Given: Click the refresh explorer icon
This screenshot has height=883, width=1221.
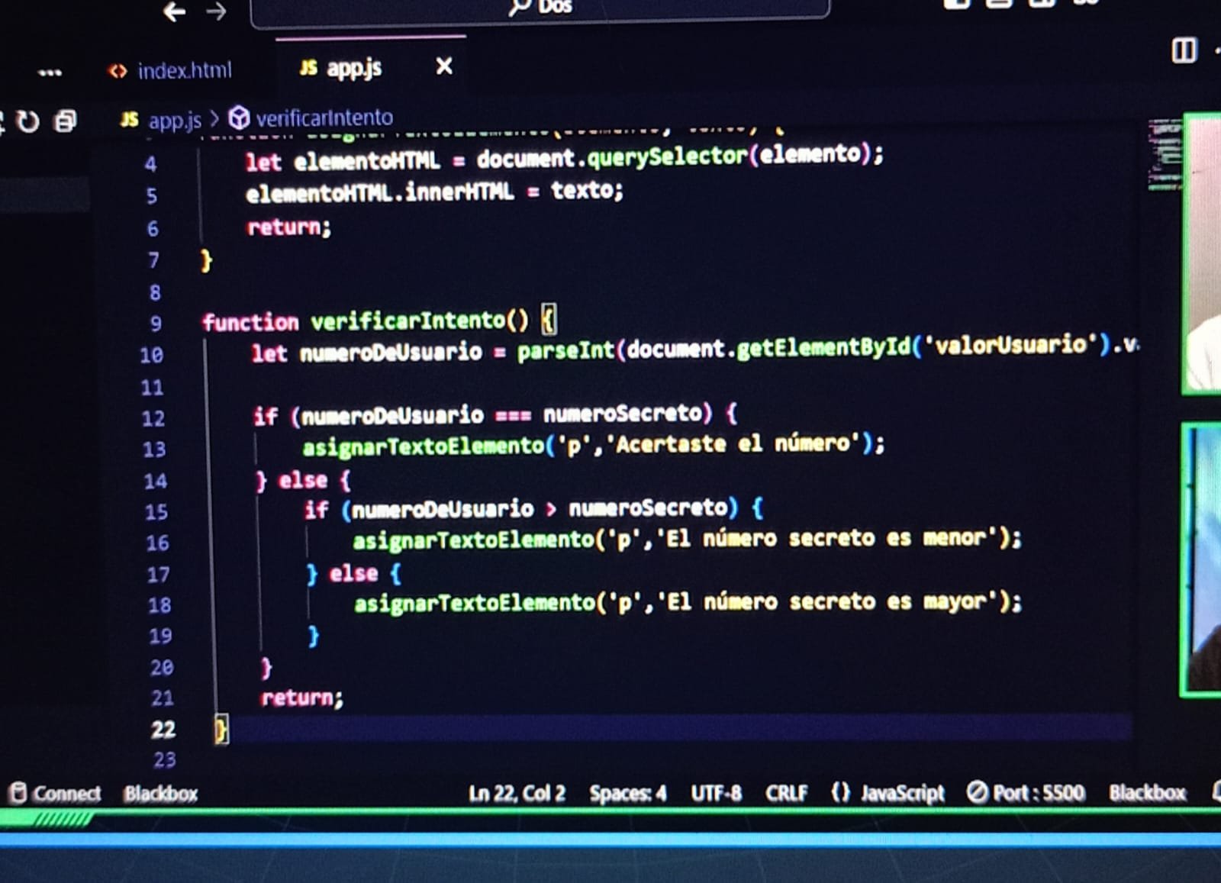Looking at the screenshot, I should tap(28, 121).
